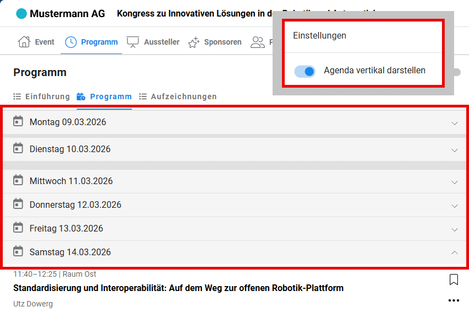The width and height of the screenshot is (469, 312).
Task: Switch to the Einführung sub-tab
Action: click(42, 96)
